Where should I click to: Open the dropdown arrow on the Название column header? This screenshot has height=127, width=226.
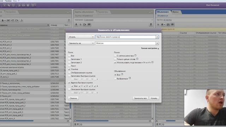48,25
